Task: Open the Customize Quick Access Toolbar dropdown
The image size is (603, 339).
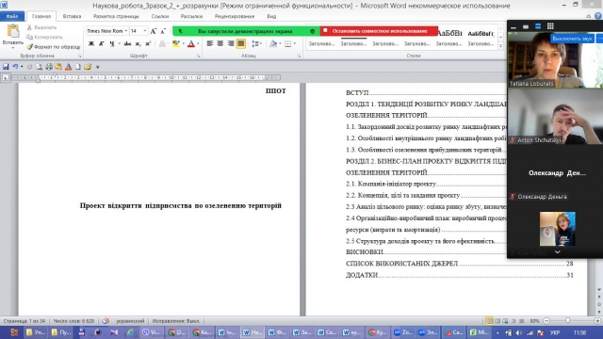Action: click(98, 67)
